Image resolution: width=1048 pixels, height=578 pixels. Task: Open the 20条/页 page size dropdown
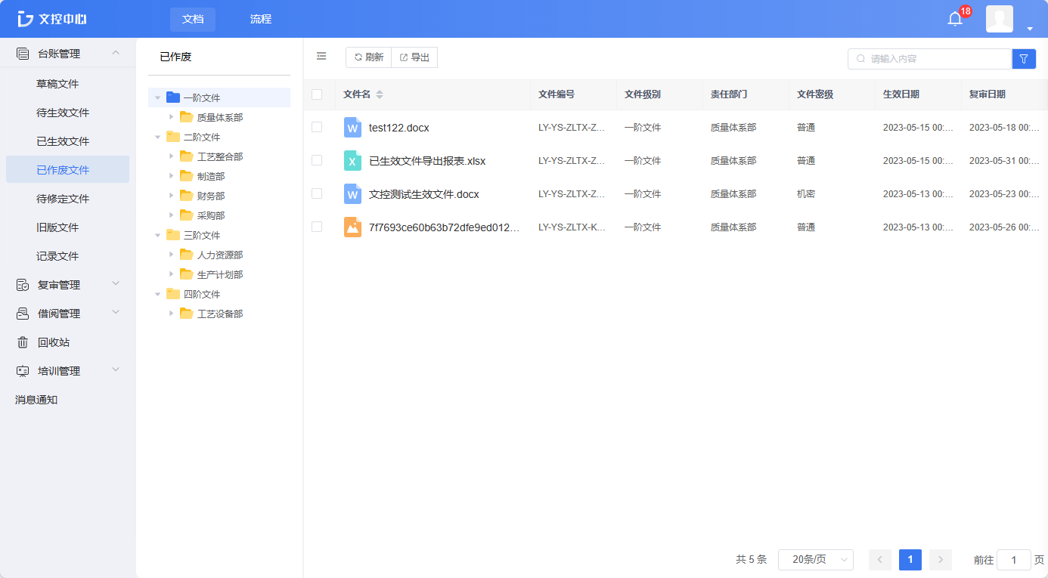816,560
